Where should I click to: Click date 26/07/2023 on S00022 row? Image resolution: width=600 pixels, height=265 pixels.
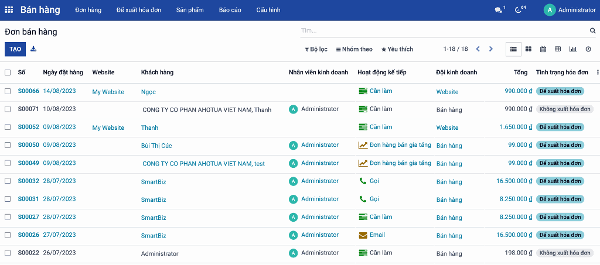[x=59, y=253]
